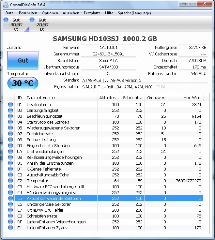Open the Datei menu
Viewport: 215px width, 240px height.
10,13
